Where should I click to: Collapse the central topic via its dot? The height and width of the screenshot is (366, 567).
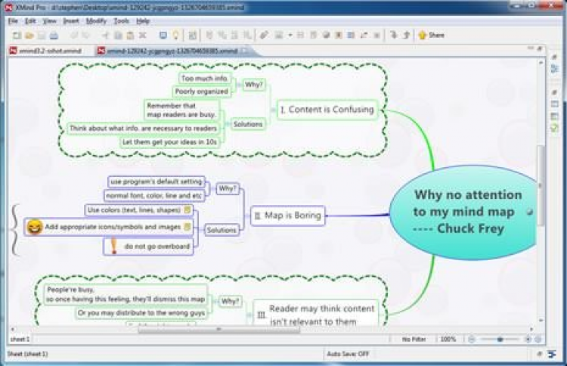tap(530, 212)
